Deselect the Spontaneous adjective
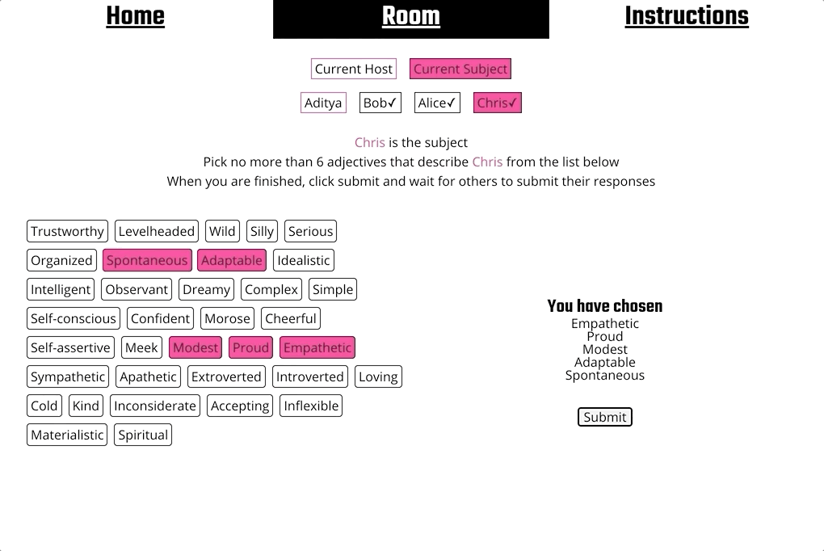Screen dimensions: 824x551 (x=147, y=260)
